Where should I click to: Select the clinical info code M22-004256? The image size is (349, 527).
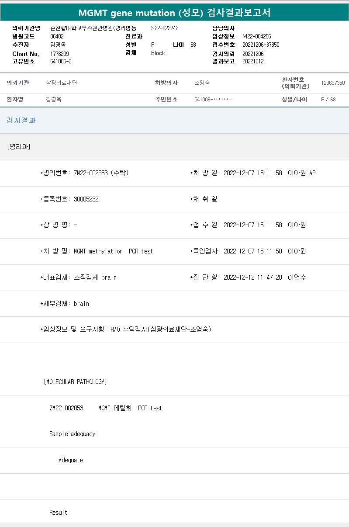coord(257,37)
